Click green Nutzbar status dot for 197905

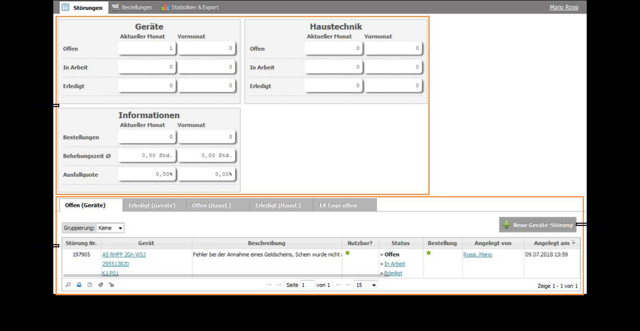click(x=348, y=253)
